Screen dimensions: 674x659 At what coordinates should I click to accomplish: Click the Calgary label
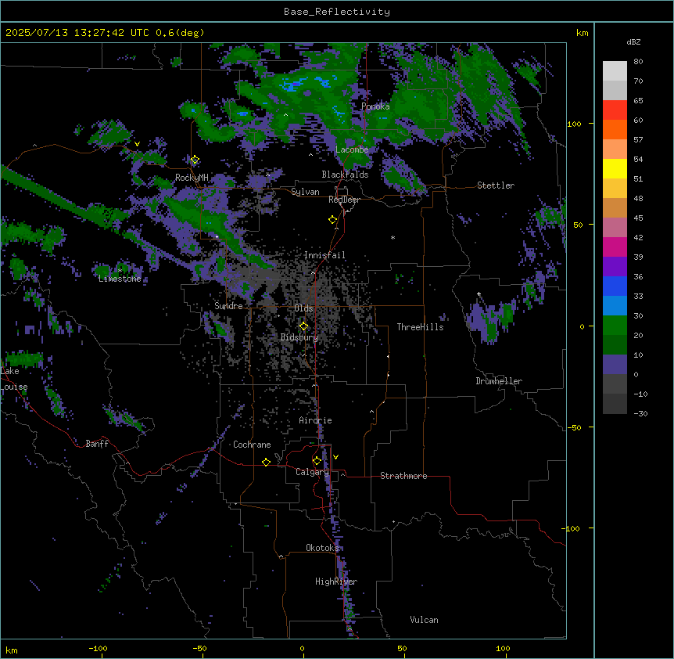312,472
